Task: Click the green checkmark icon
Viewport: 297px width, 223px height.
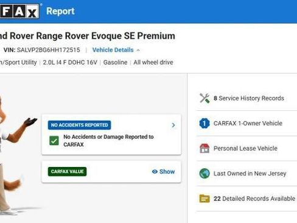Action: click(x=54, y=141)
